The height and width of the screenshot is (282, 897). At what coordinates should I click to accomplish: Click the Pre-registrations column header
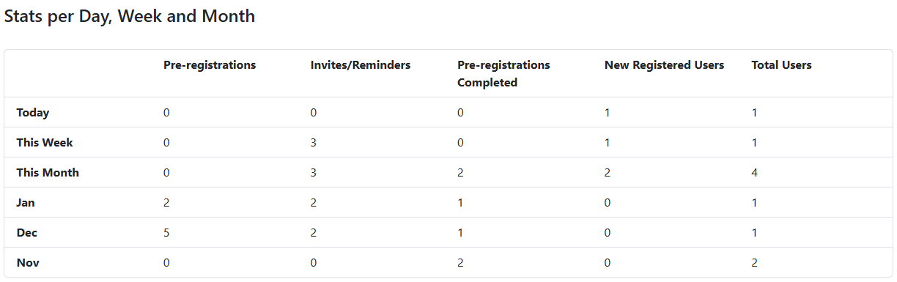pos(210,65)
